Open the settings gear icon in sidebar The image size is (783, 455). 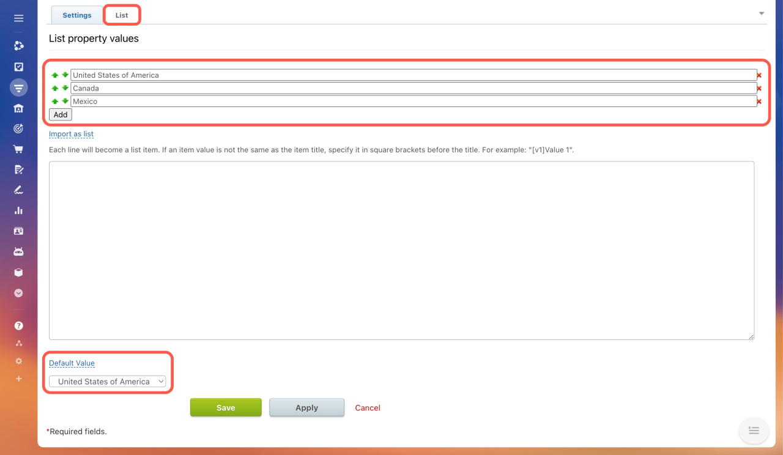18,361
